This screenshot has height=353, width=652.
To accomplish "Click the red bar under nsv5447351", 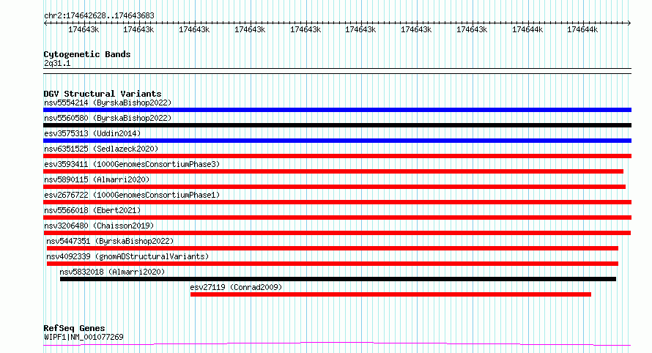I will (x=333, y=248).
